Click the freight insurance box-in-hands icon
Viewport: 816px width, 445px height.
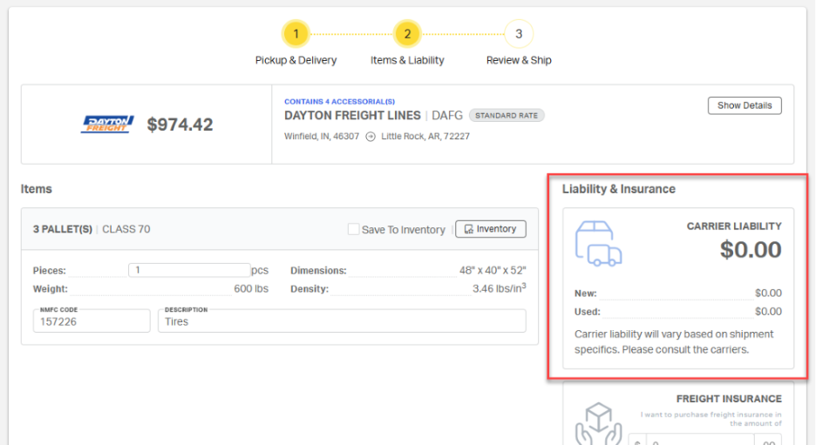597,425
